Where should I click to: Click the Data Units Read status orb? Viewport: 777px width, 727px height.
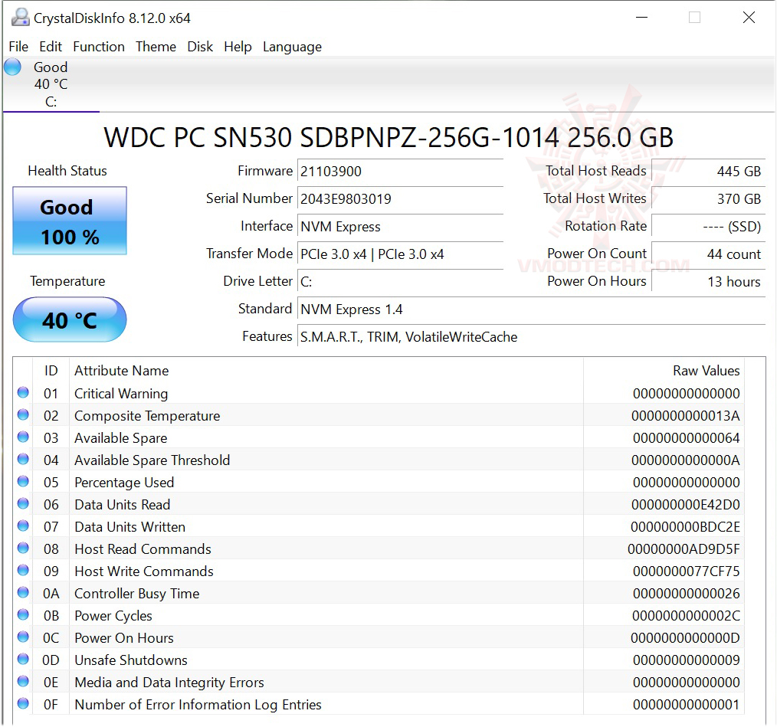pos(23,503)
